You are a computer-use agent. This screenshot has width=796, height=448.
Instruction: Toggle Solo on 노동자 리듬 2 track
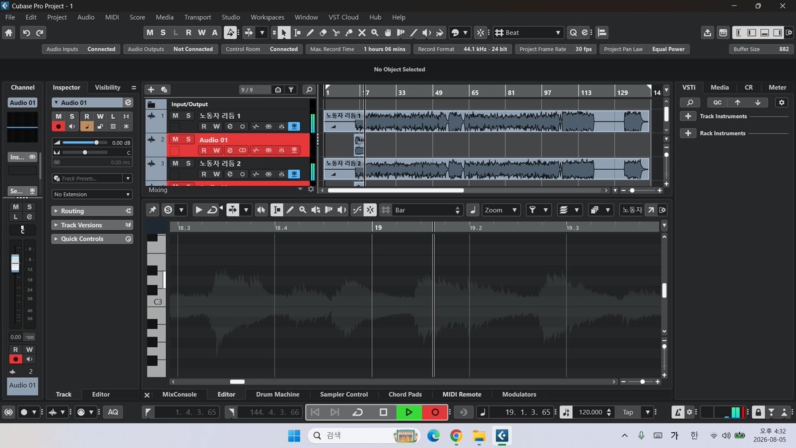point(188,163)
